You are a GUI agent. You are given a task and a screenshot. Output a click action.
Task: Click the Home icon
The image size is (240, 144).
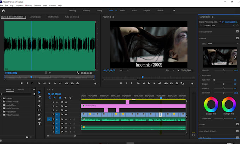tap(3, 11)
